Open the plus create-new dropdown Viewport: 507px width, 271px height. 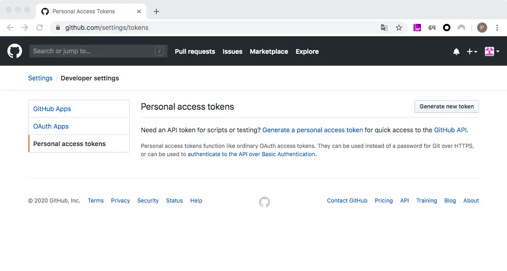pyautogui.click(x=472, y=51)
